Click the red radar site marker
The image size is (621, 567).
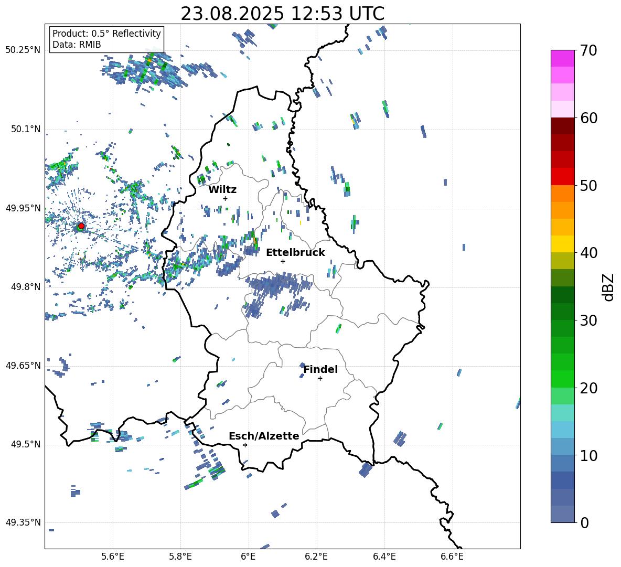coord(81,226)
